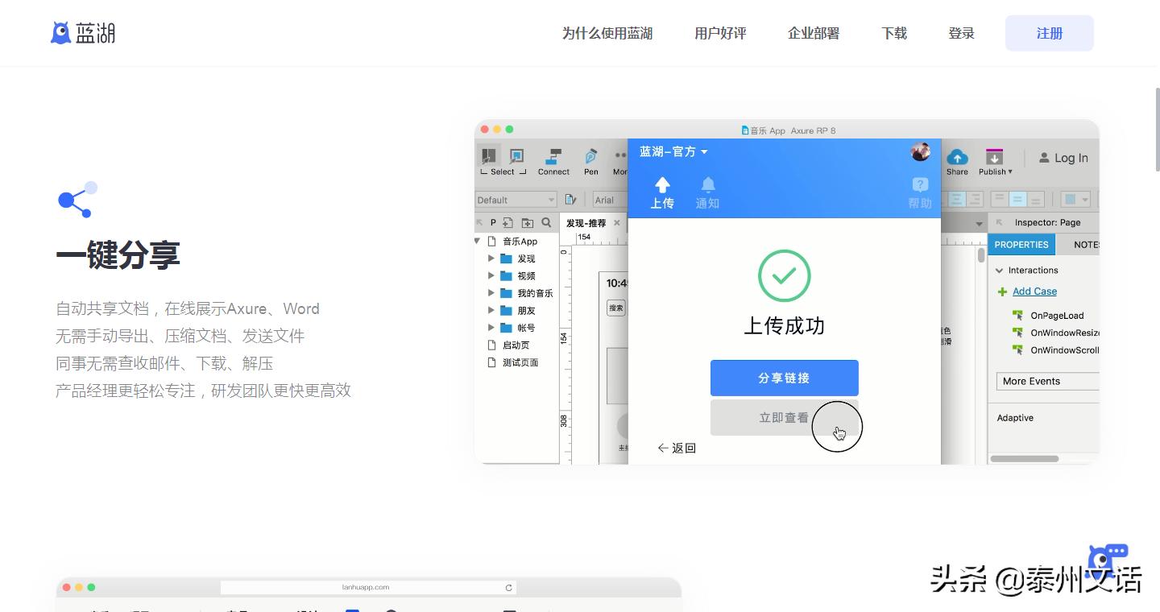The height and width of the screenshot is (612, 1160).
Task: Click the Publish icon
Action: coord(992,157)
